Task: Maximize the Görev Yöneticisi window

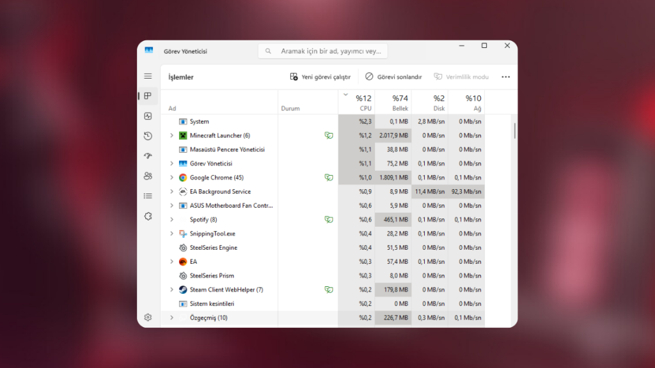Action: (x=484, y=45)
